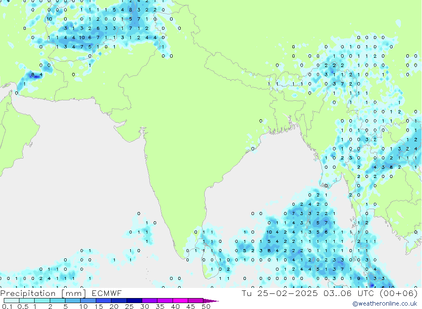Pick the 20–25 mm legend swatch
The height and width of the screenshot is (309, 422).
[119, 301]
